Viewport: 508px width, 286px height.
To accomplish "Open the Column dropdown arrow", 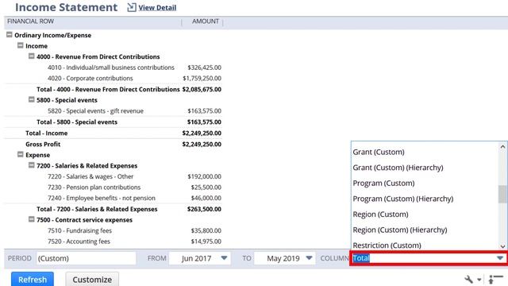I will pyautogui.click(x=500, y=258).
